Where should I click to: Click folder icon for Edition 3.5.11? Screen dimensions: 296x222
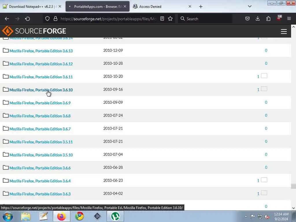coord(6,142)
